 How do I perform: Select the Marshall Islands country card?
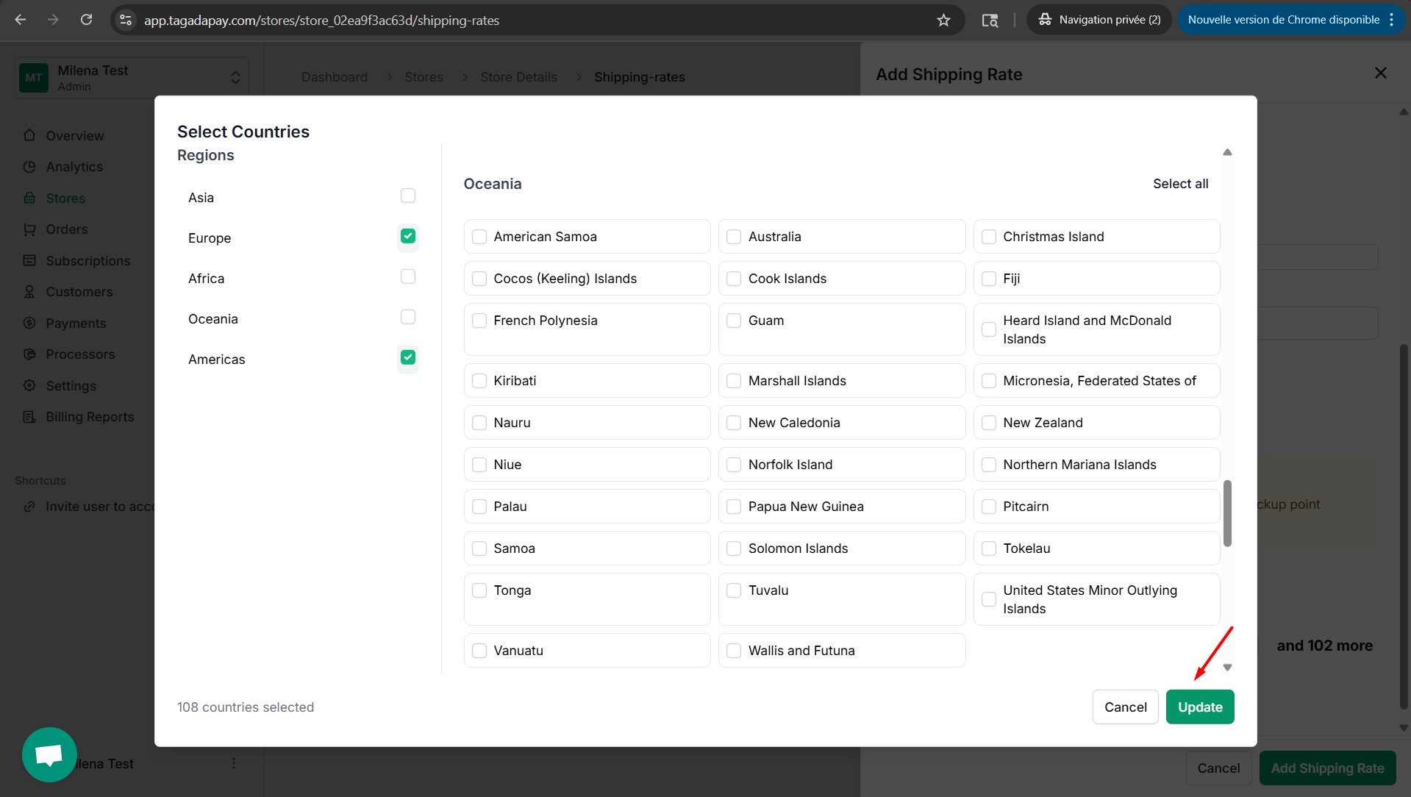(x=842, y=381)
